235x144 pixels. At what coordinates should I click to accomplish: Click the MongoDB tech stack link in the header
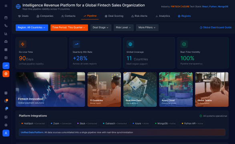tap(223, 6)
